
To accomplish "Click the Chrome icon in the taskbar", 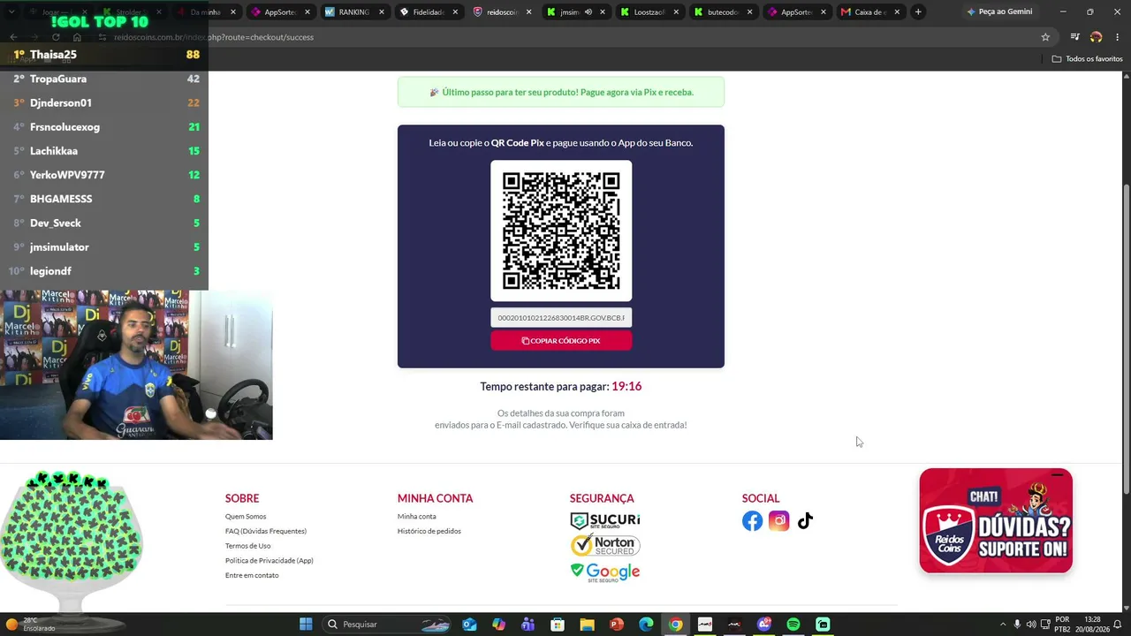I will click(x=675, y=625).
